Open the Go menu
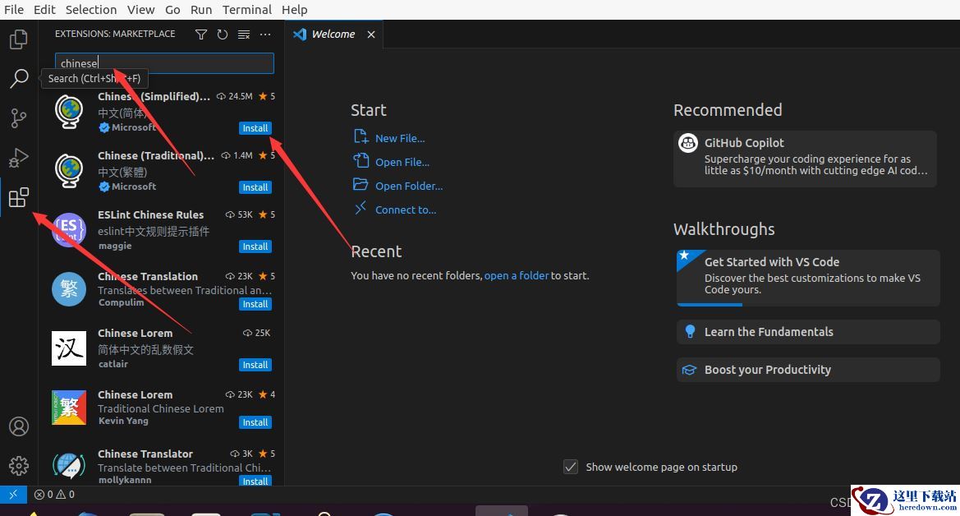960x516 pixels. [172, 10]
